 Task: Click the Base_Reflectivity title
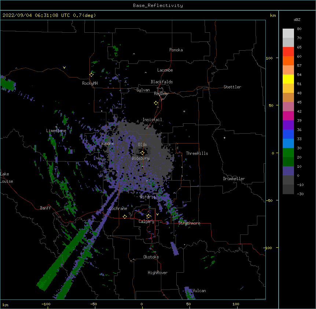pyautogui.click(x=158, y=6)
